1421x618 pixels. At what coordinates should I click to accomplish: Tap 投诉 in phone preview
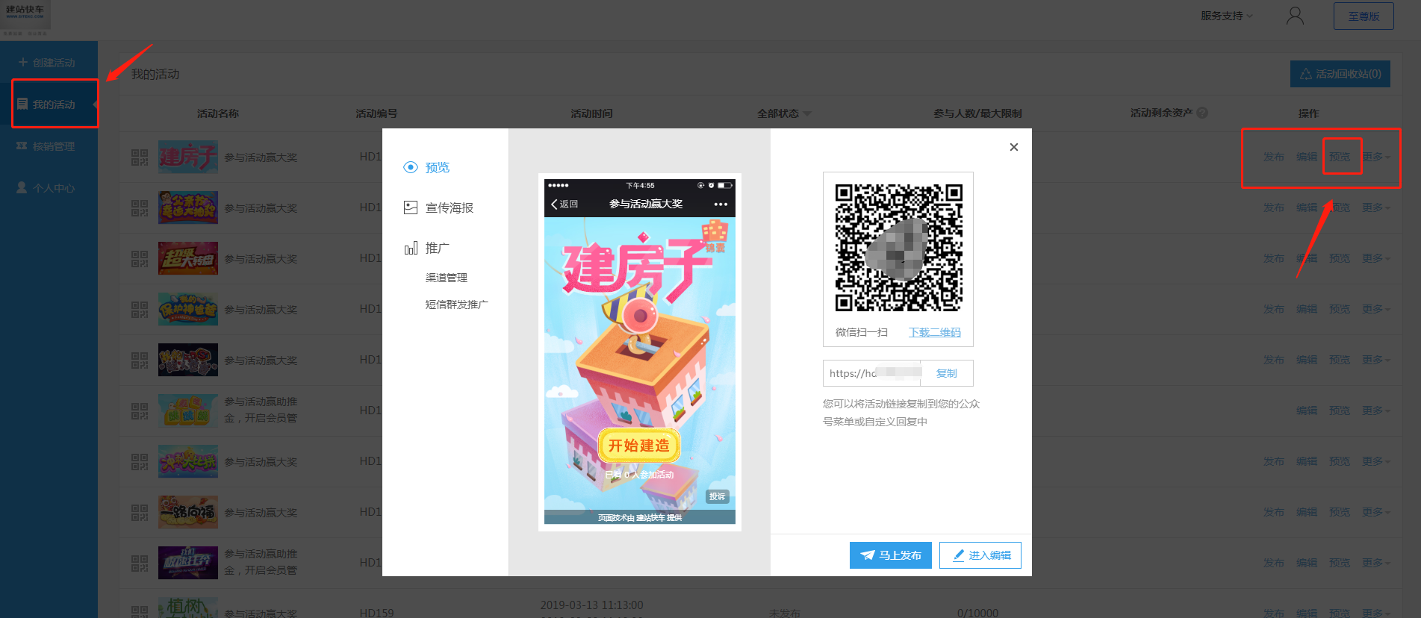[717, 496]
